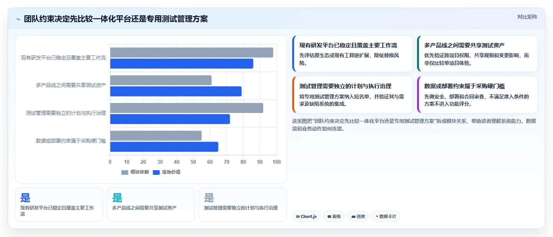Click y-axis label 多产品线之间需要共享测试资产
Image resolution: width=553 pixels, height=237 pixels.
tap(71, 85)
